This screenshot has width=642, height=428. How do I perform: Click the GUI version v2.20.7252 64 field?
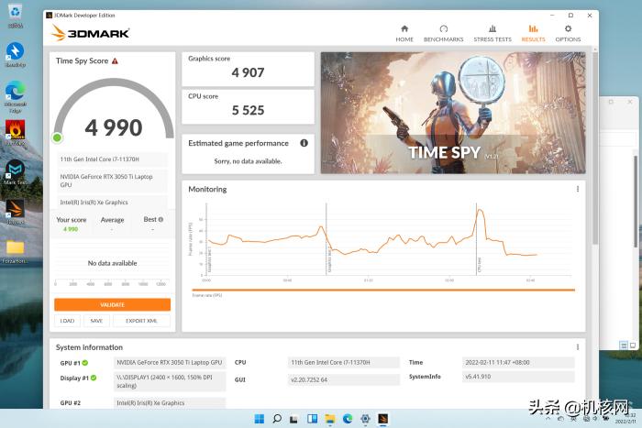coord(344,379)
